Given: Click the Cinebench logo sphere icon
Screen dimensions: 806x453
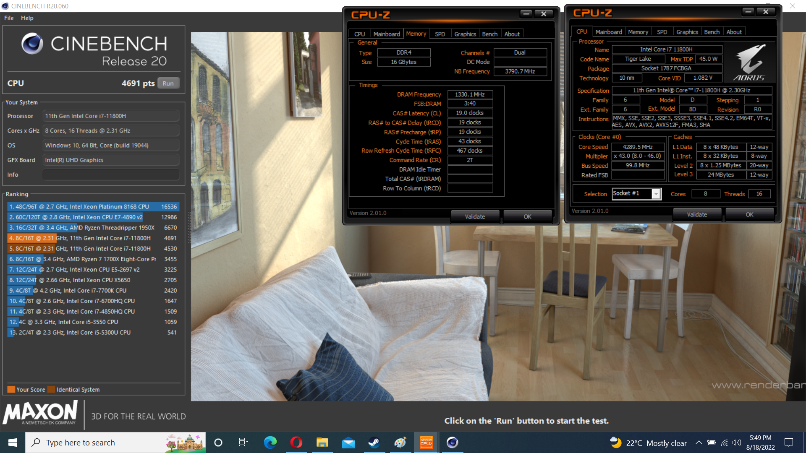Looking at the screenshot, I should tap(32, 44).
